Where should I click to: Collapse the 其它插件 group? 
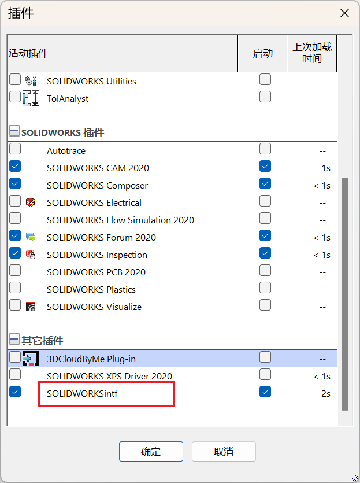click(14, 339)
